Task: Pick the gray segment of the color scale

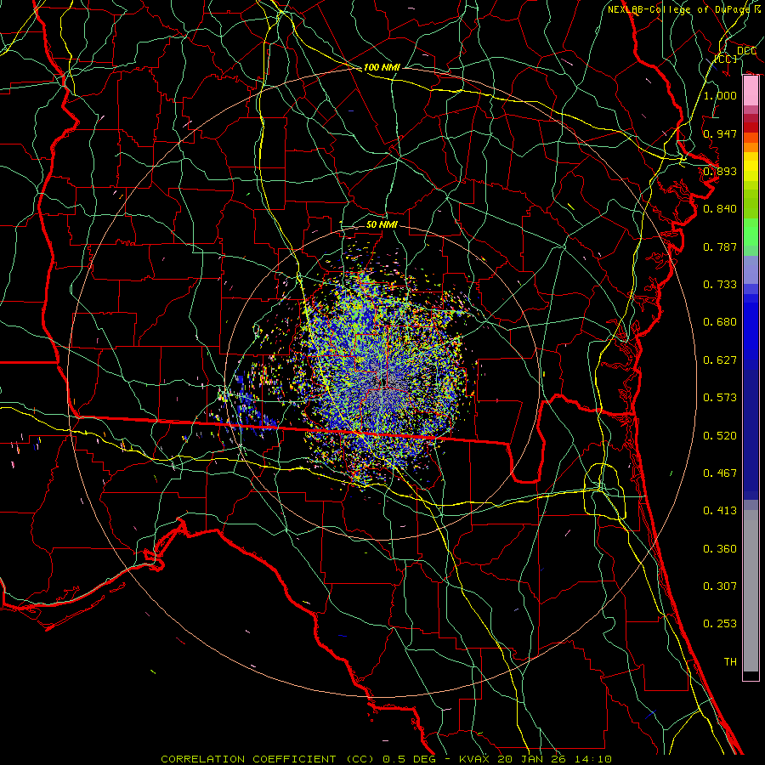Action: 751,591
